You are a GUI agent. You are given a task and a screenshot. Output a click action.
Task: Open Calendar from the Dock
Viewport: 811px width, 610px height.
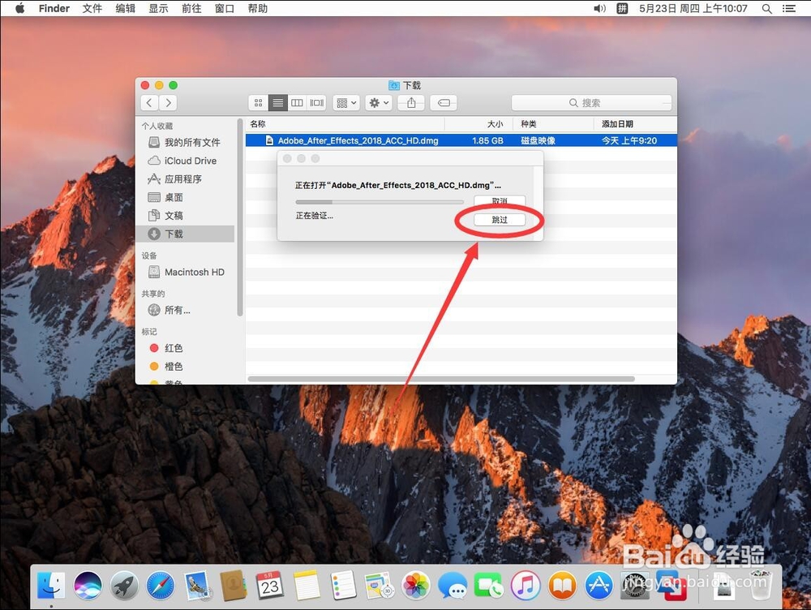[x=270, y=586]
